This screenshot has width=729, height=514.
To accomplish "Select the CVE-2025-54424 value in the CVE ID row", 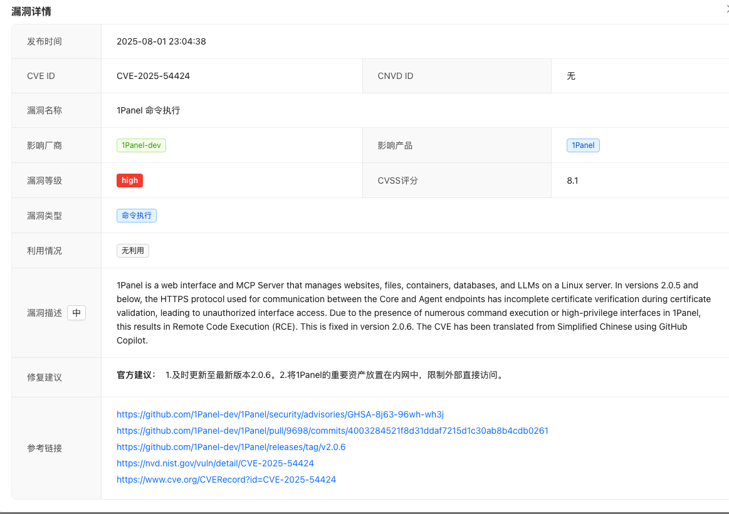I will [153, 76].
